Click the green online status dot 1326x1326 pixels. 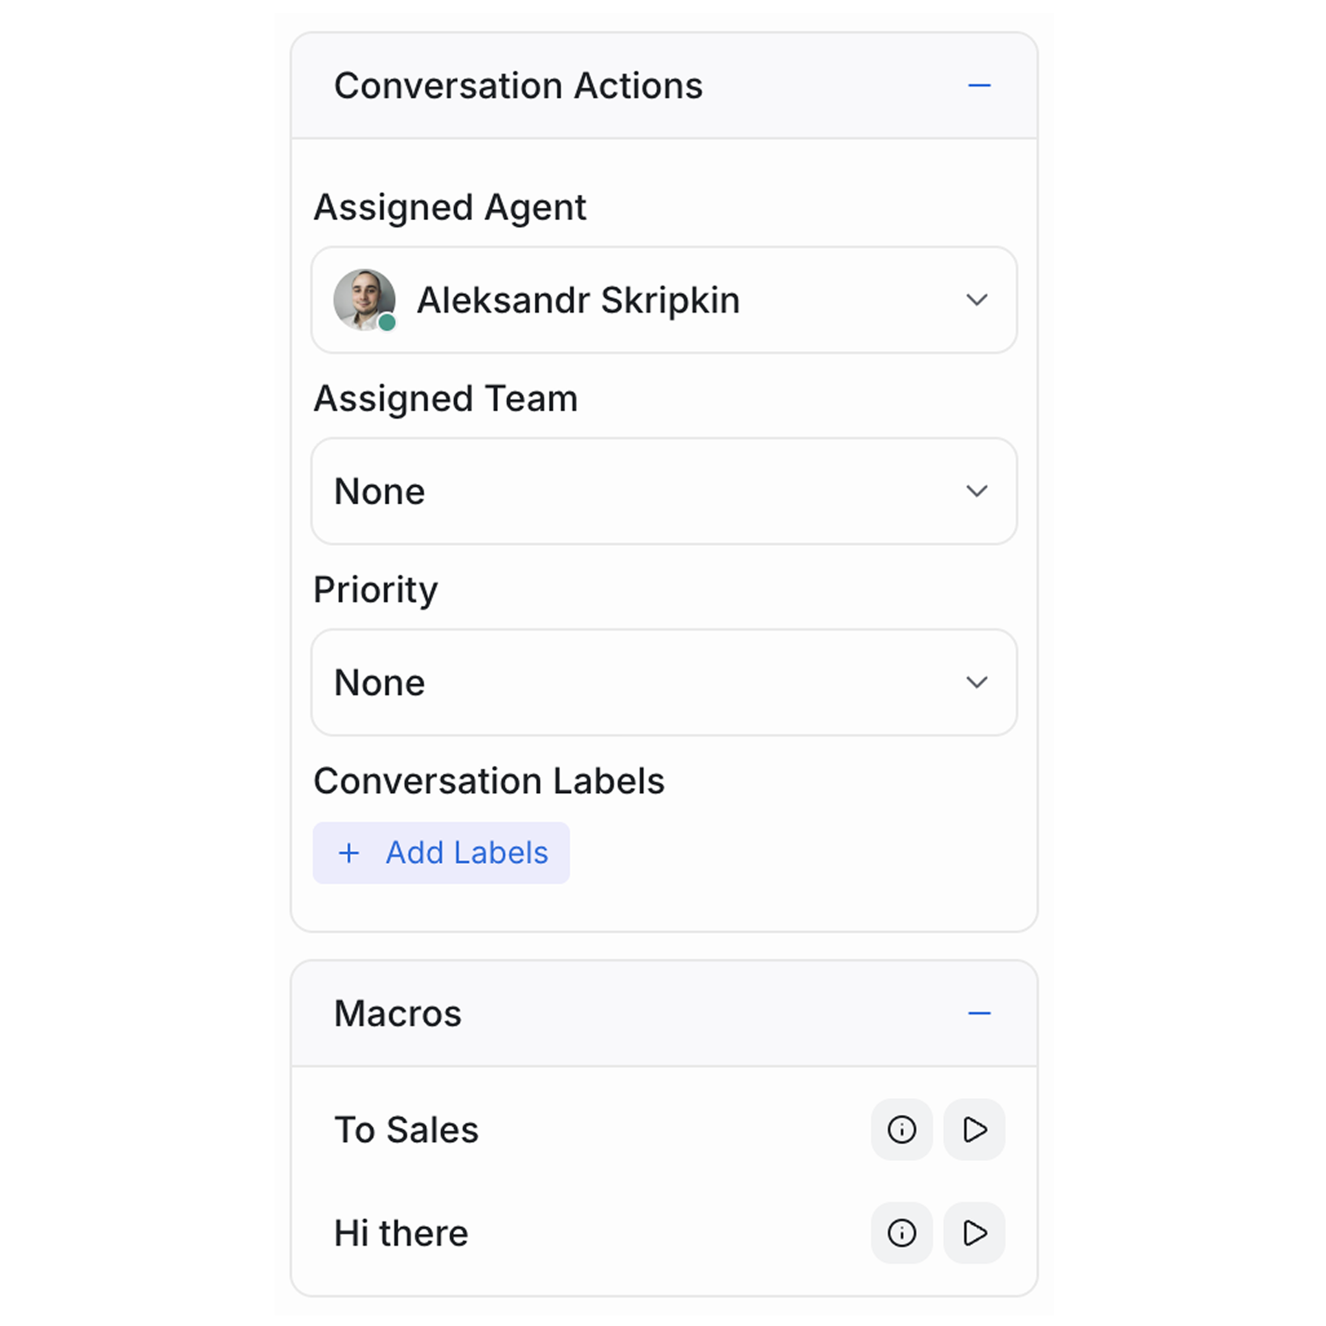coord(387,322)
